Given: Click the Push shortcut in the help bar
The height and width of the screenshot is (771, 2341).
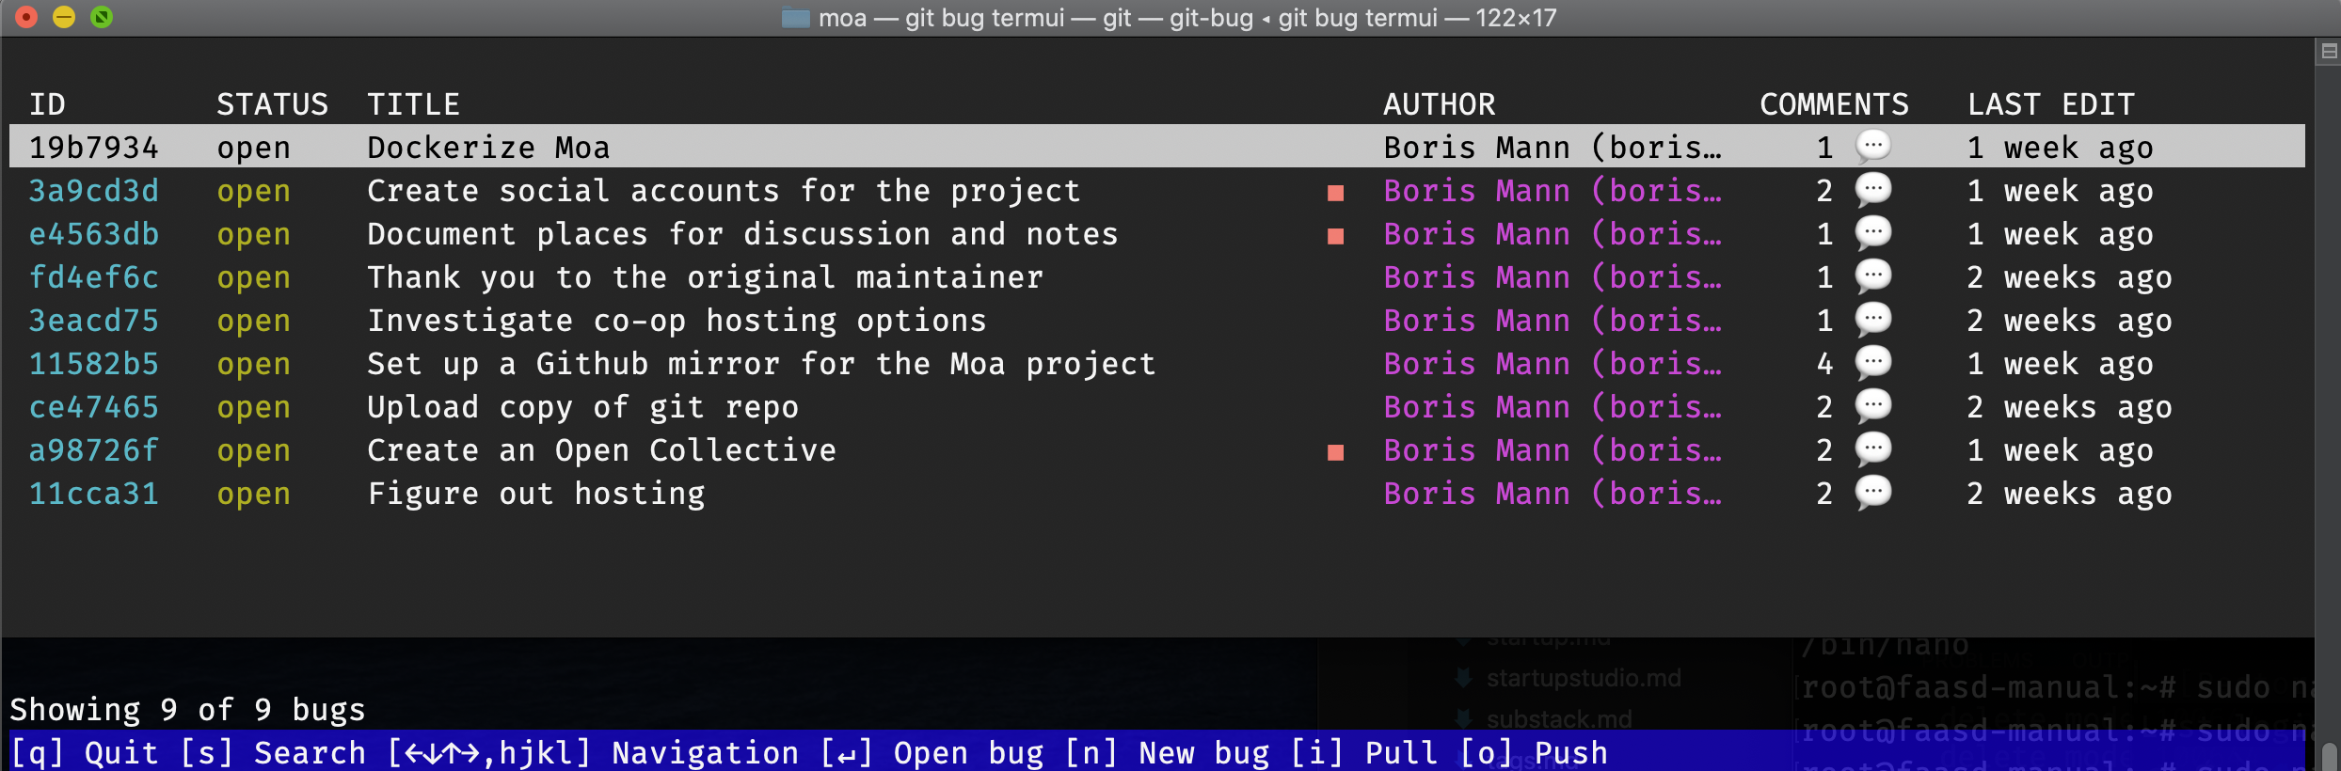Looking at the screenshot, I should point(1536,753).
